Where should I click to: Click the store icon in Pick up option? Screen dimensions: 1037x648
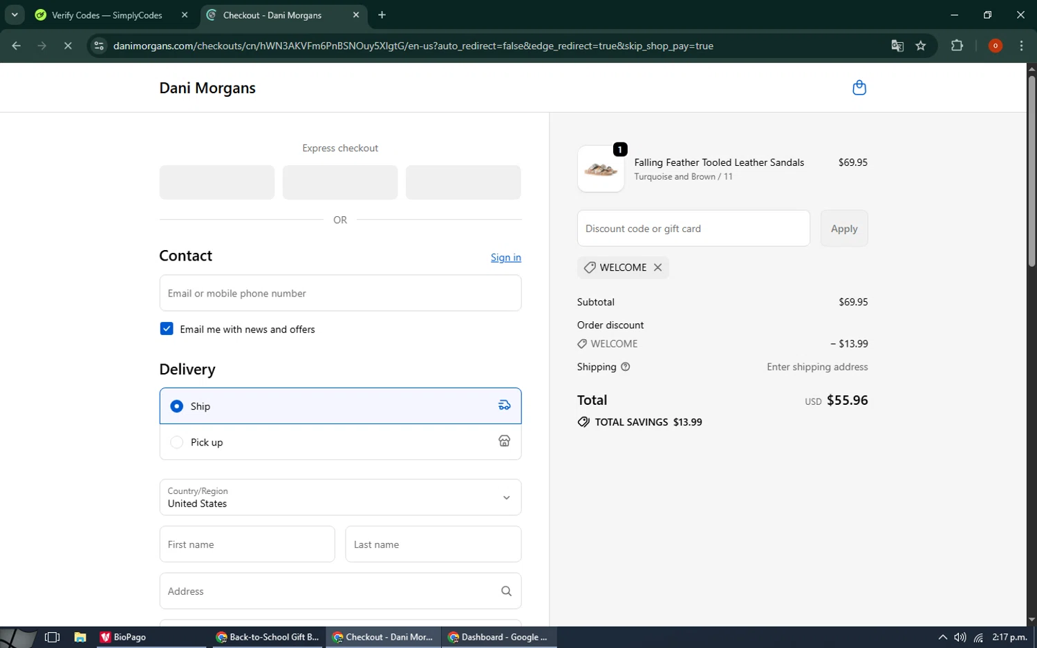pos(505,441)
